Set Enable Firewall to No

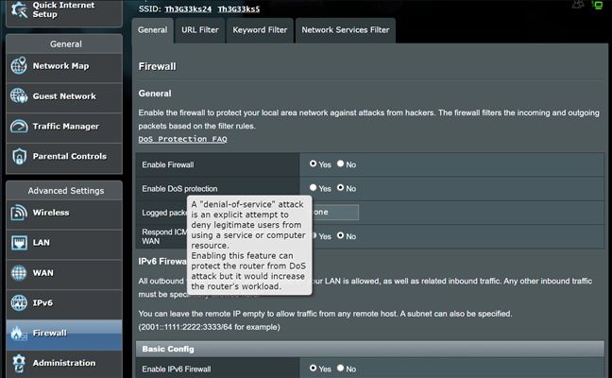tap(340, 163)
